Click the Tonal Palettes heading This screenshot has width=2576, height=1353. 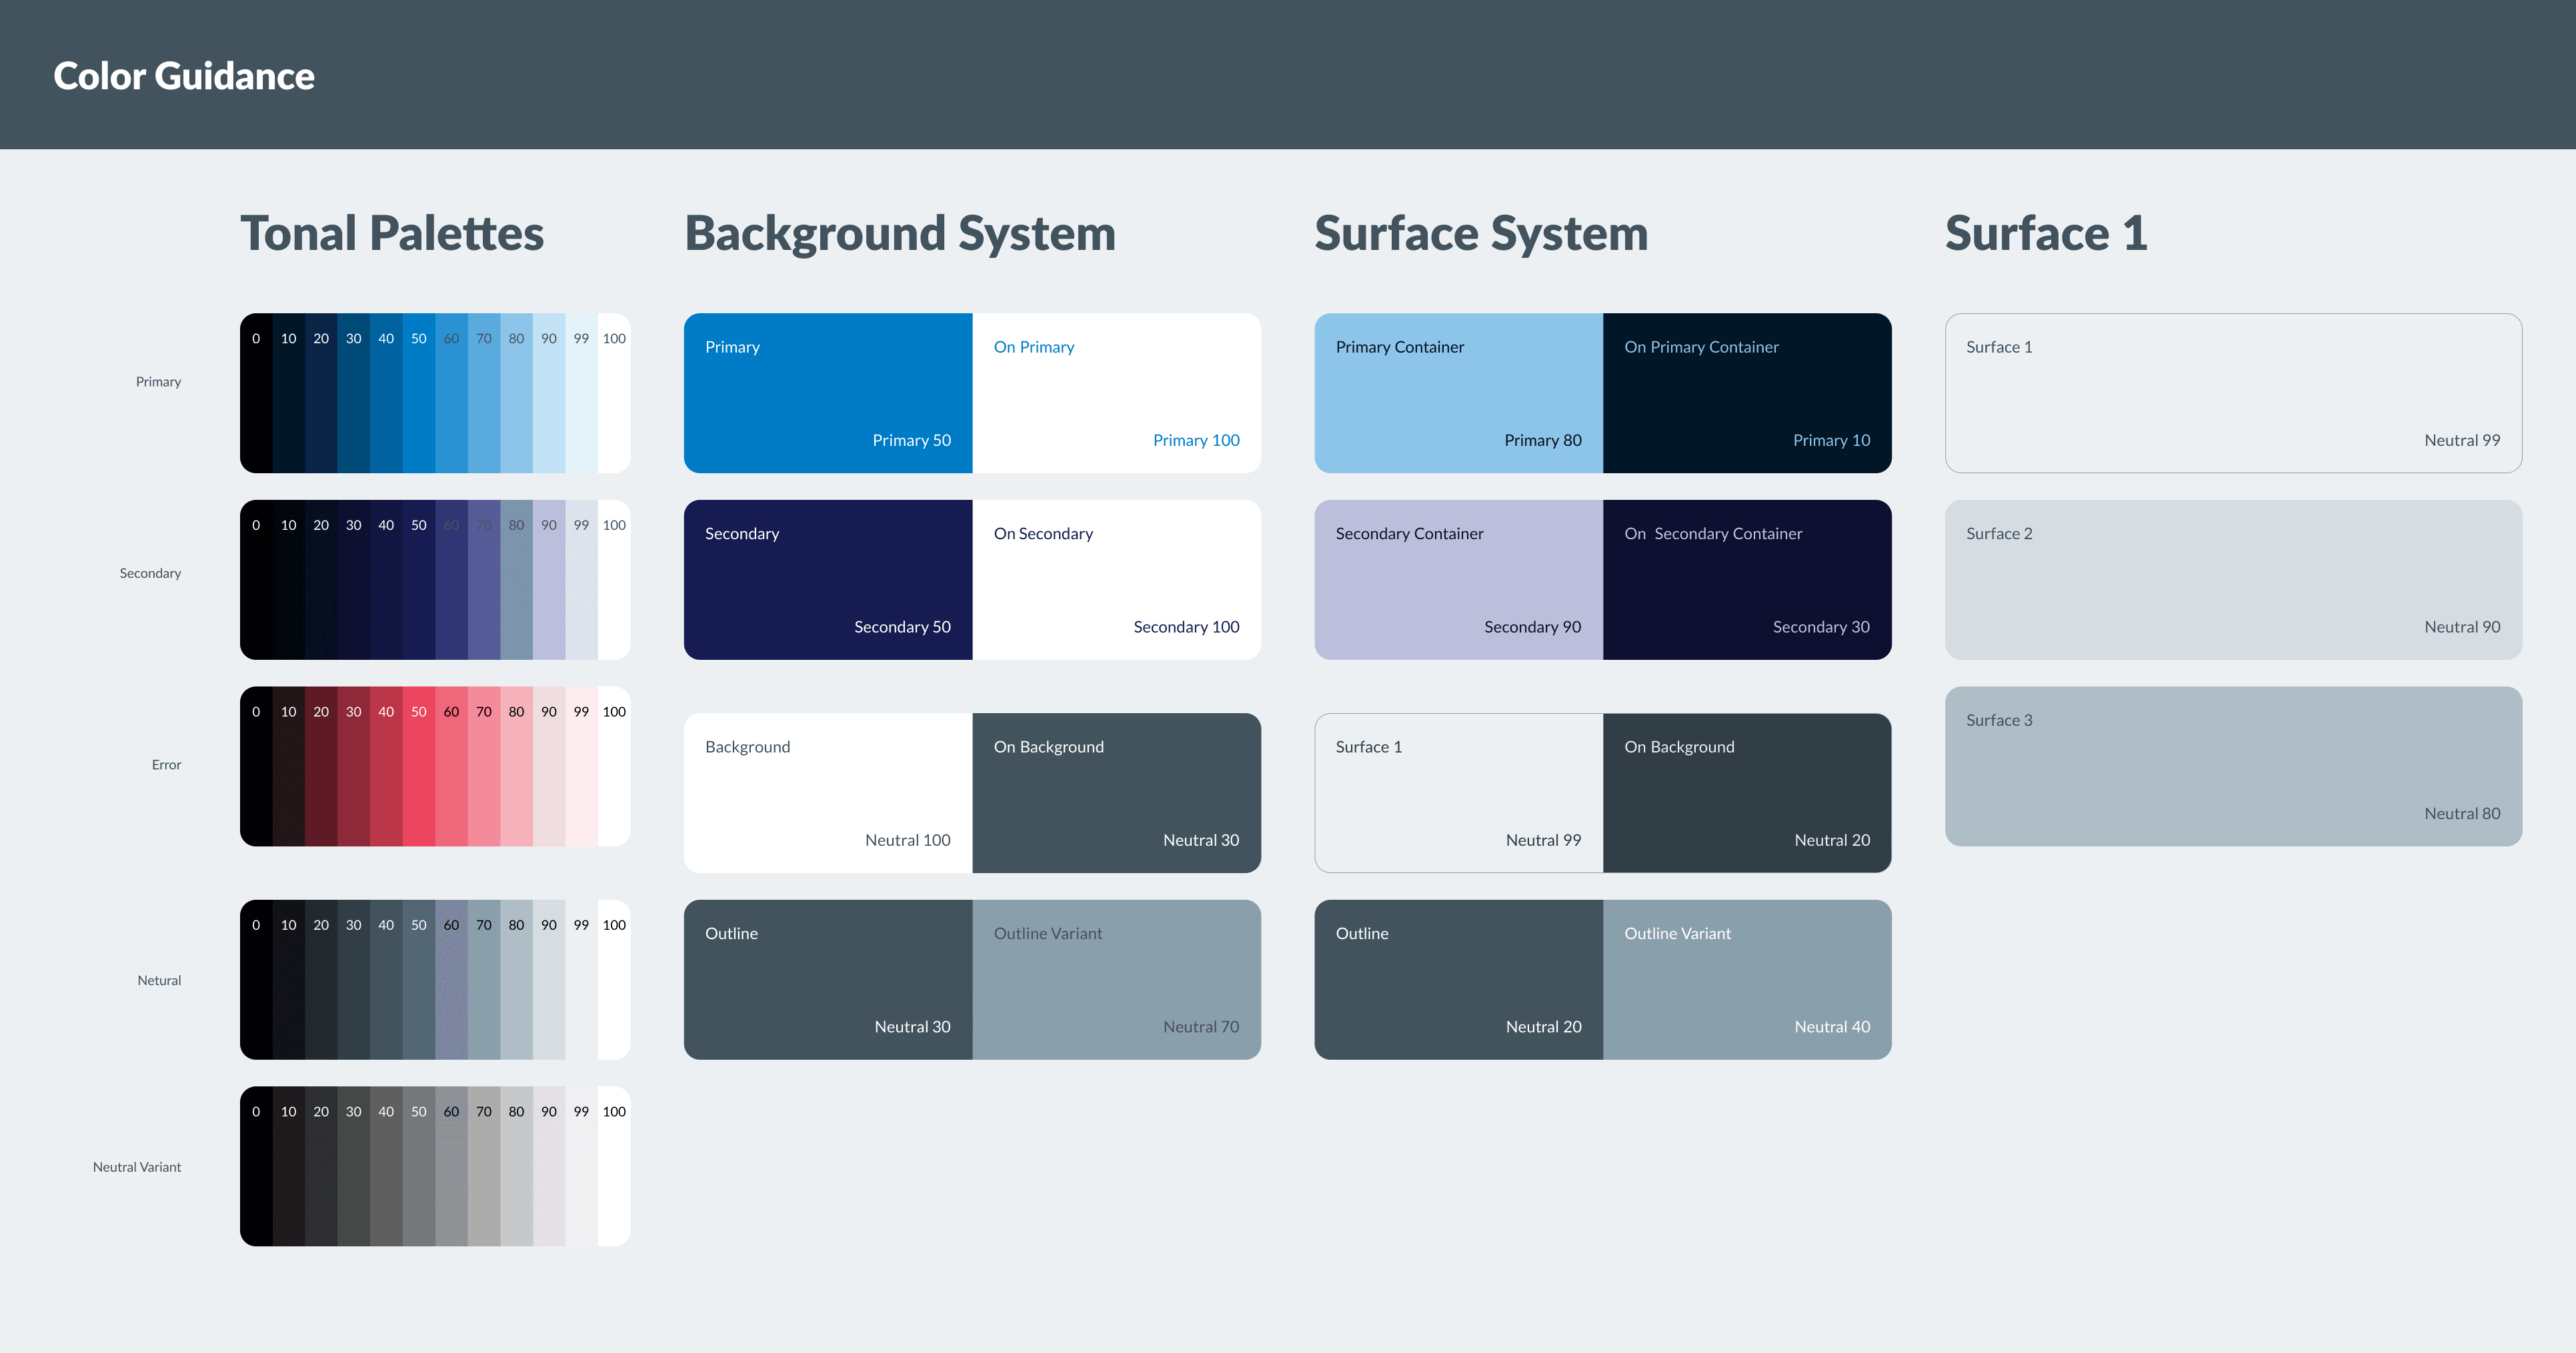click(392, 234)
